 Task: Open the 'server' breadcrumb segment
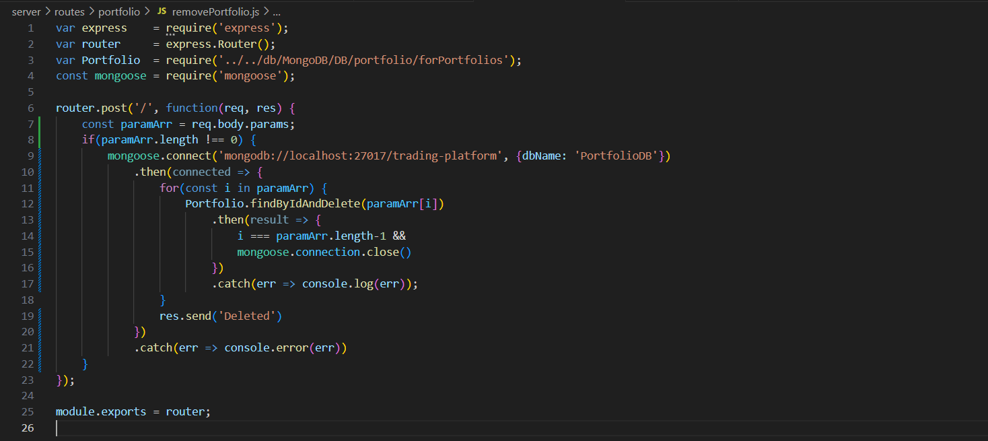coord(27,12)
